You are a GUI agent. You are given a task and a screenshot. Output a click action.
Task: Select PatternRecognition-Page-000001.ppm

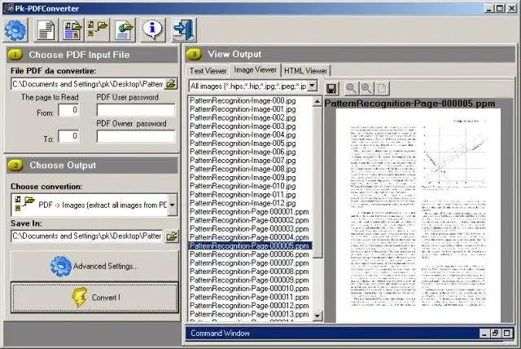pos(249,211)
